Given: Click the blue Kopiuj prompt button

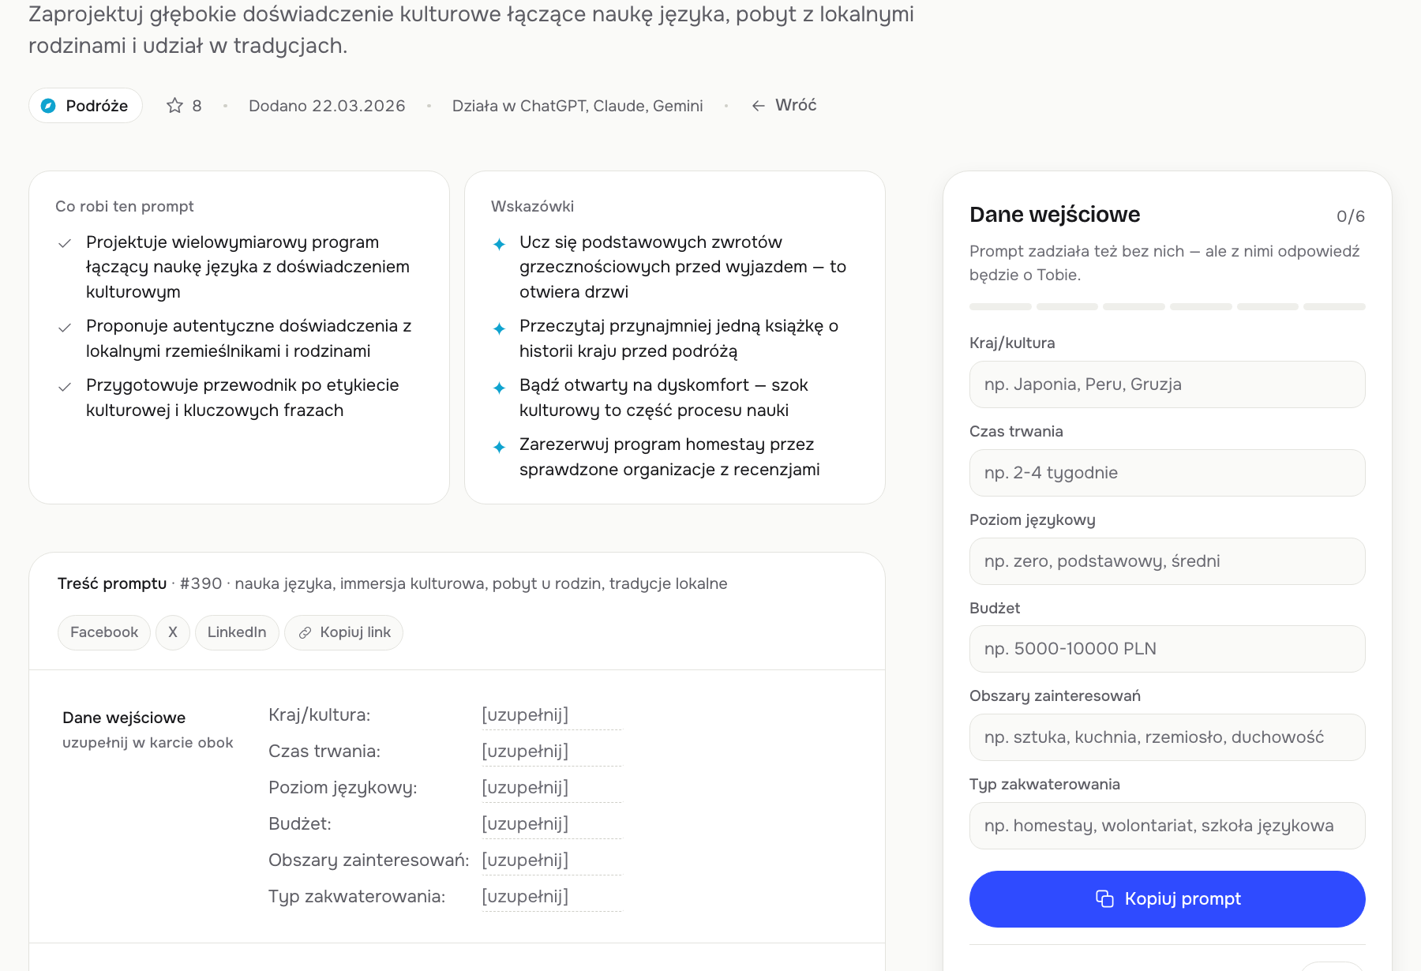Looking at the screenshot, I should pyautogui.click(x=1167, y=899).
